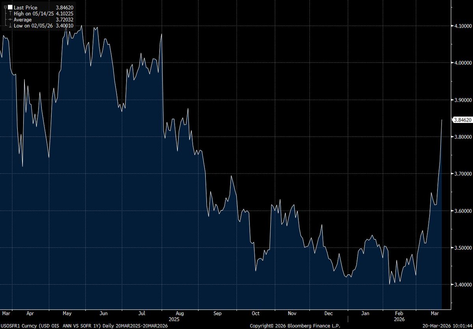
Task: Click the 'Average' legend label
Action: tap(22, 19)
